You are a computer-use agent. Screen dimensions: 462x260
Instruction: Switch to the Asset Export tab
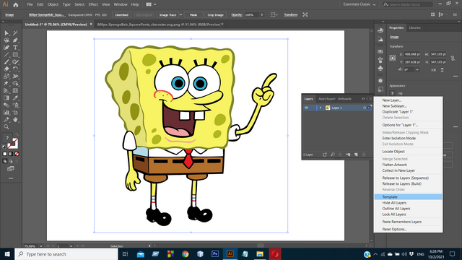coord(327,99)
